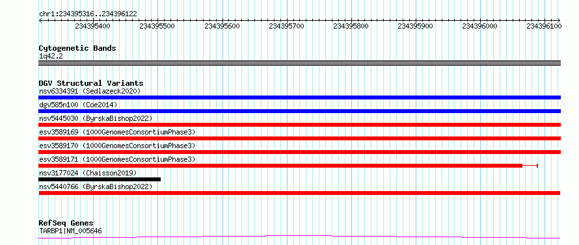The width and height of the screenshot is (579, 245).
Task: Click the nsv5440766 (ByrskaBishop2022) label
Action: [96, 187]
